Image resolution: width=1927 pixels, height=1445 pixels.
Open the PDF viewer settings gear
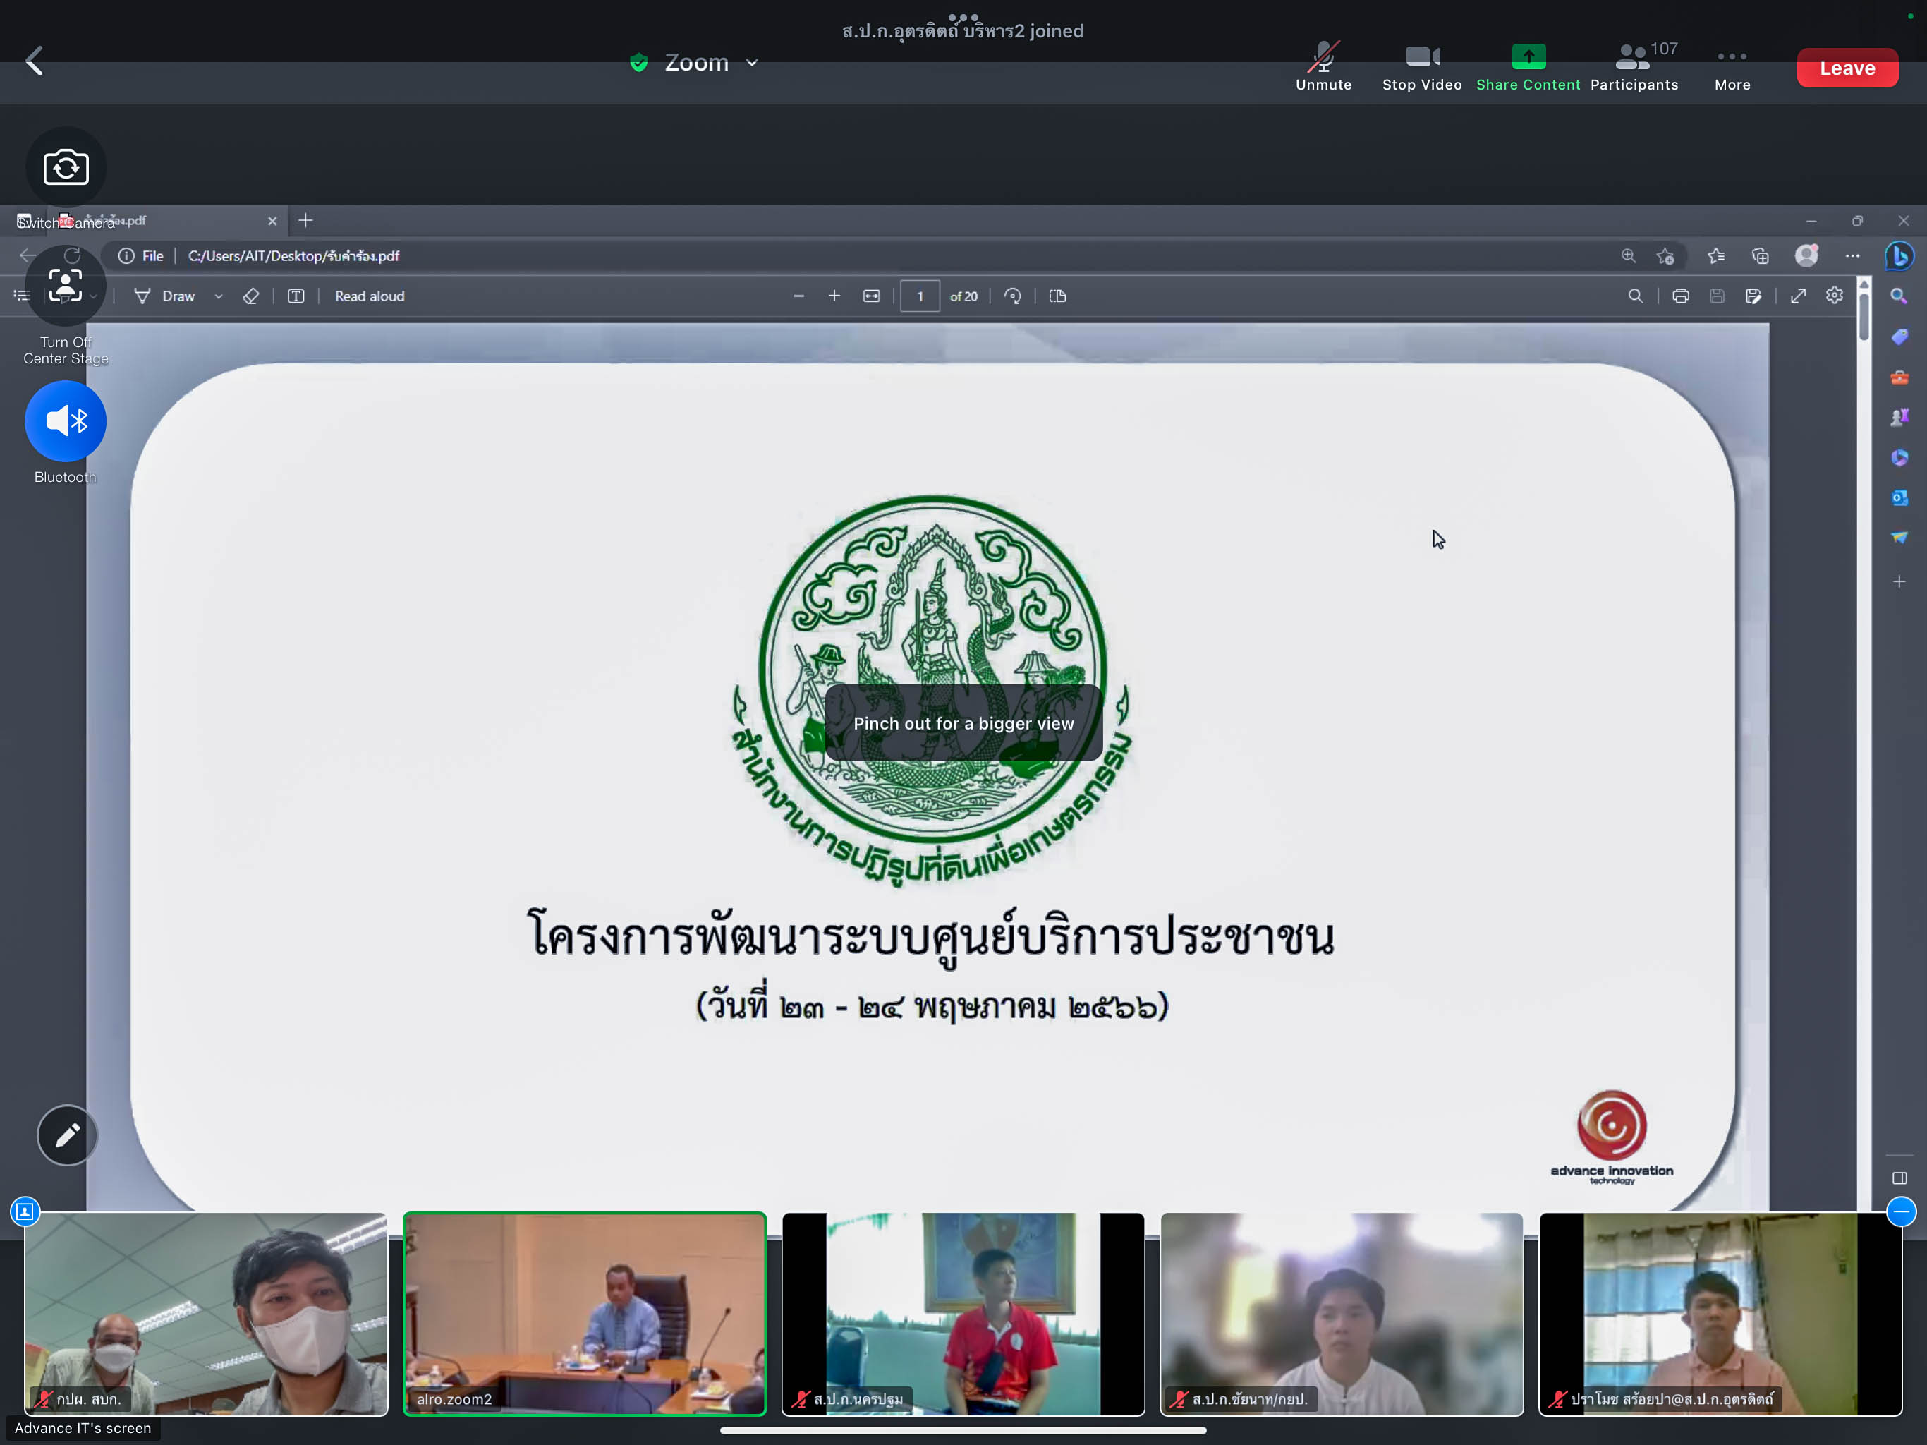coord(1834,296)
